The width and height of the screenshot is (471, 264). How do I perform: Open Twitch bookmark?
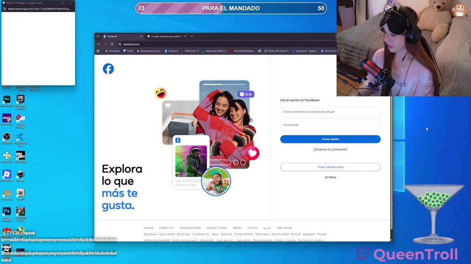(x=128, y=51)
